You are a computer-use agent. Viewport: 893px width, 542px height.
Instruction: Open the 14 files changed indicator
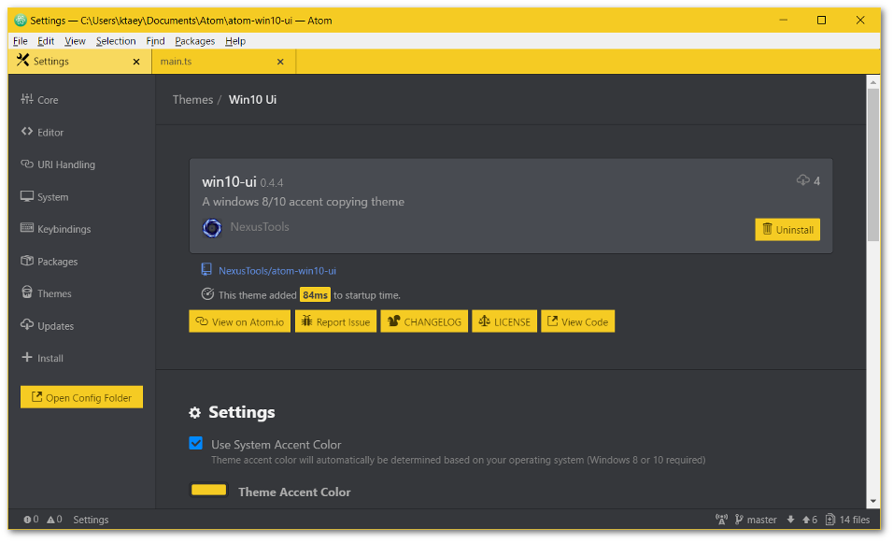[847, 520]
